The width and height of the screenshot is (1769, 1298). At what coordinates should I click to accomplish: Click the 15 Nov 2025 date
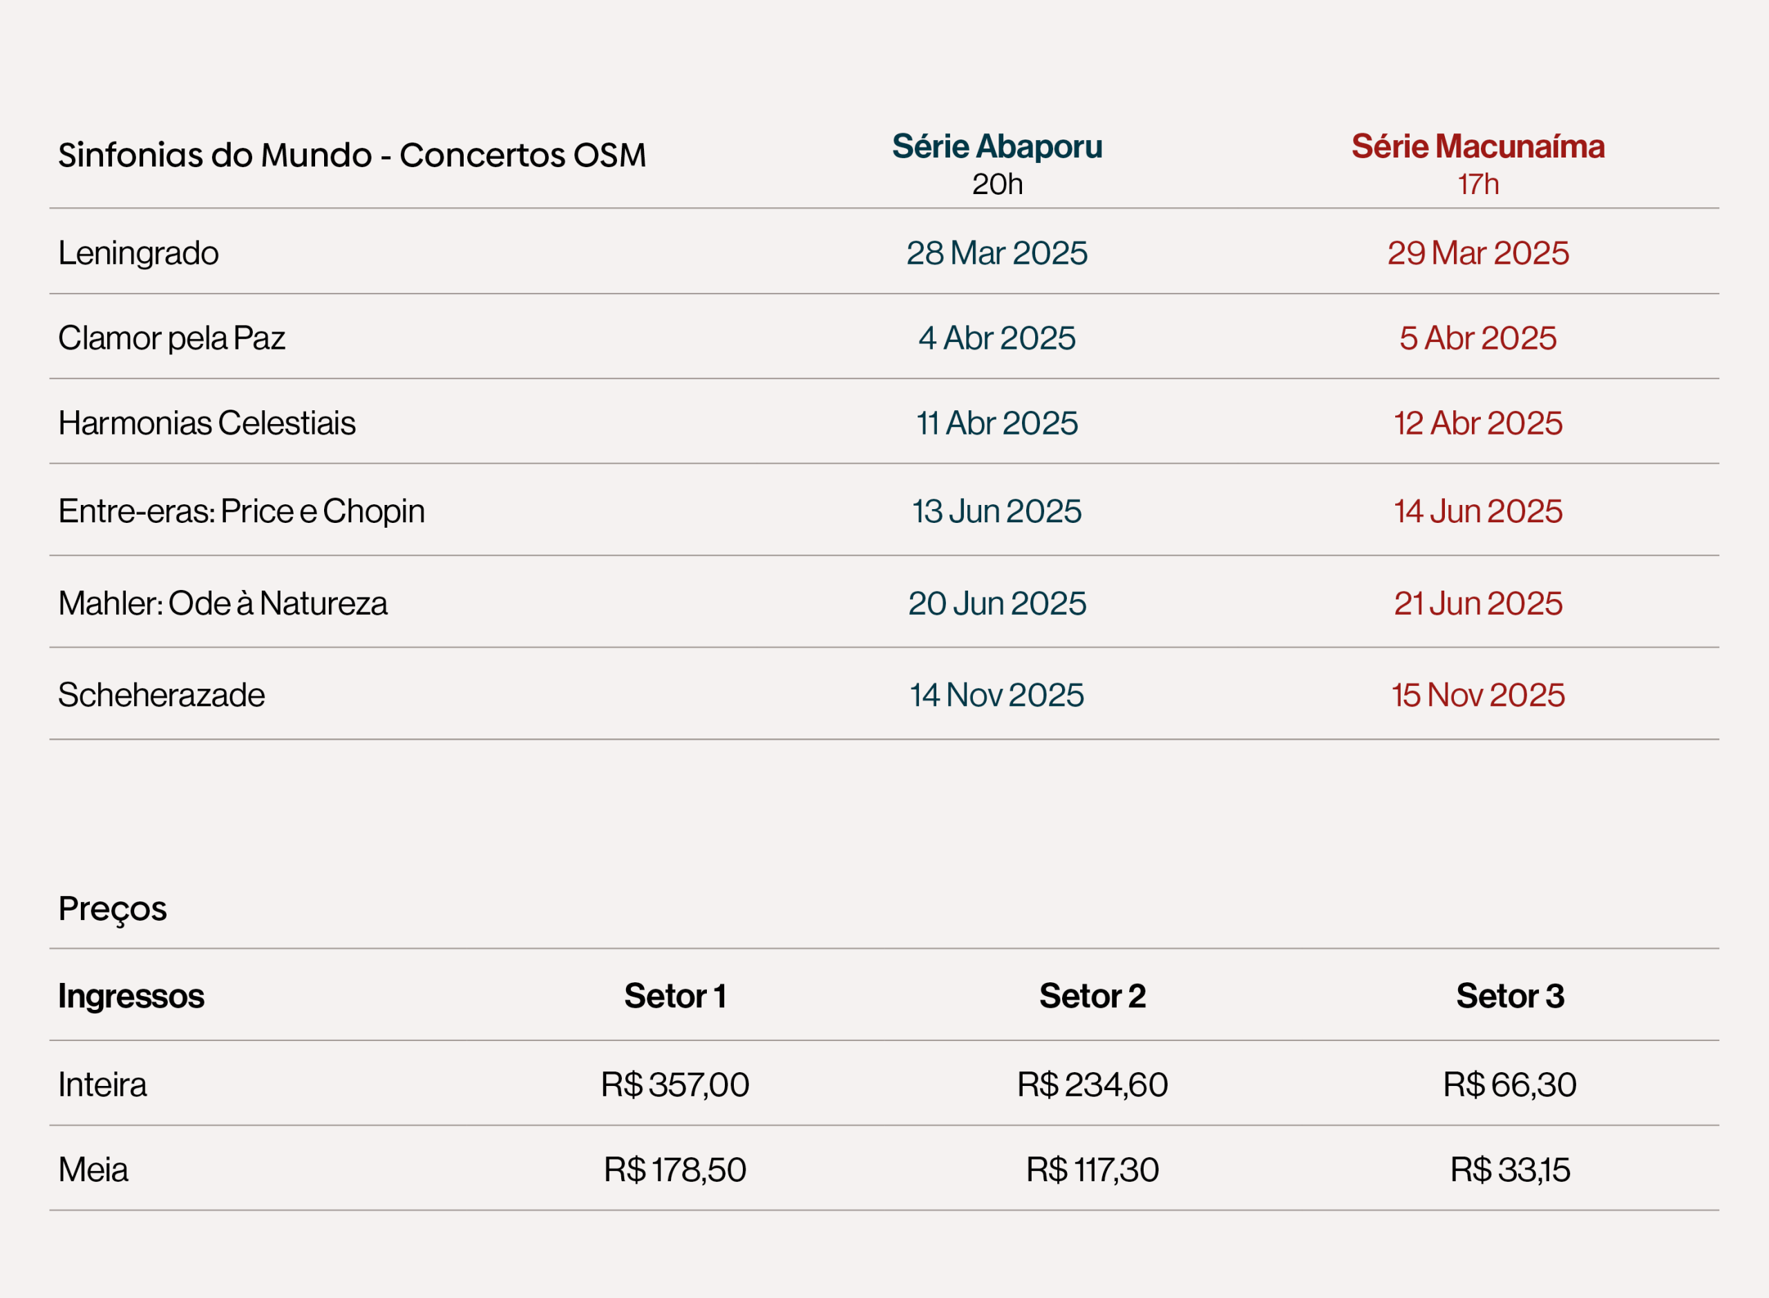click(1477, 694)
